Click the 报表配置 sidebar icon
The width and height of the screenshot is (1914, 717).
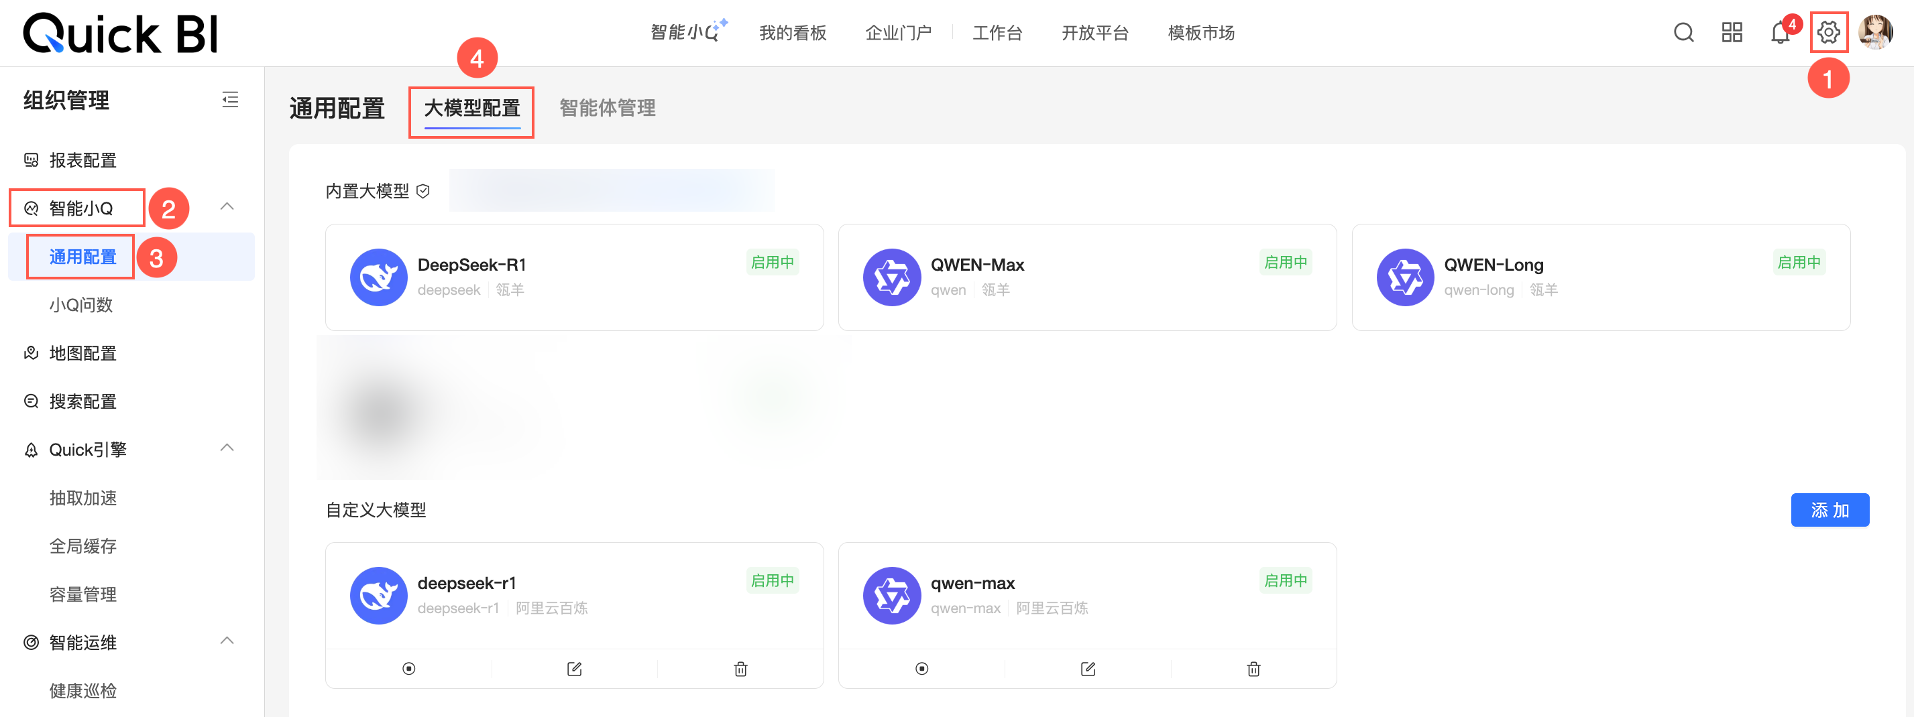point(32,160)
